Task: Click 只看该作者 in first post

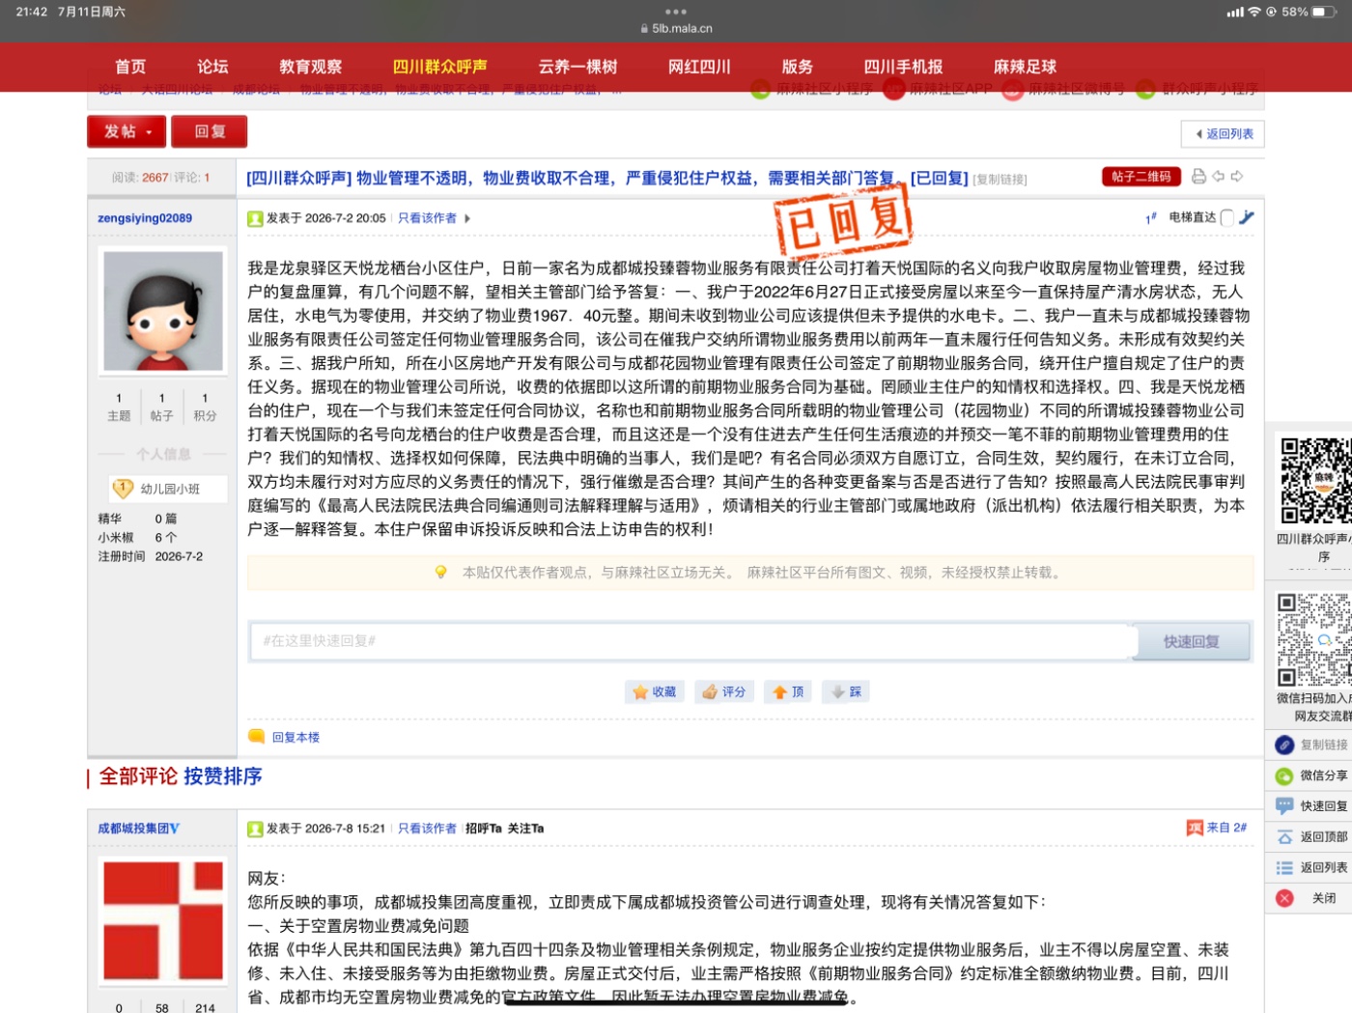Action: tap(427, 218)
